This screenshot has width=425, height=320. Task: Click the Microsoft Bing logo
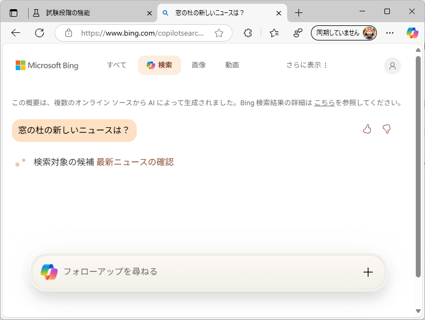pyautogui.click(x=47, y=65)
